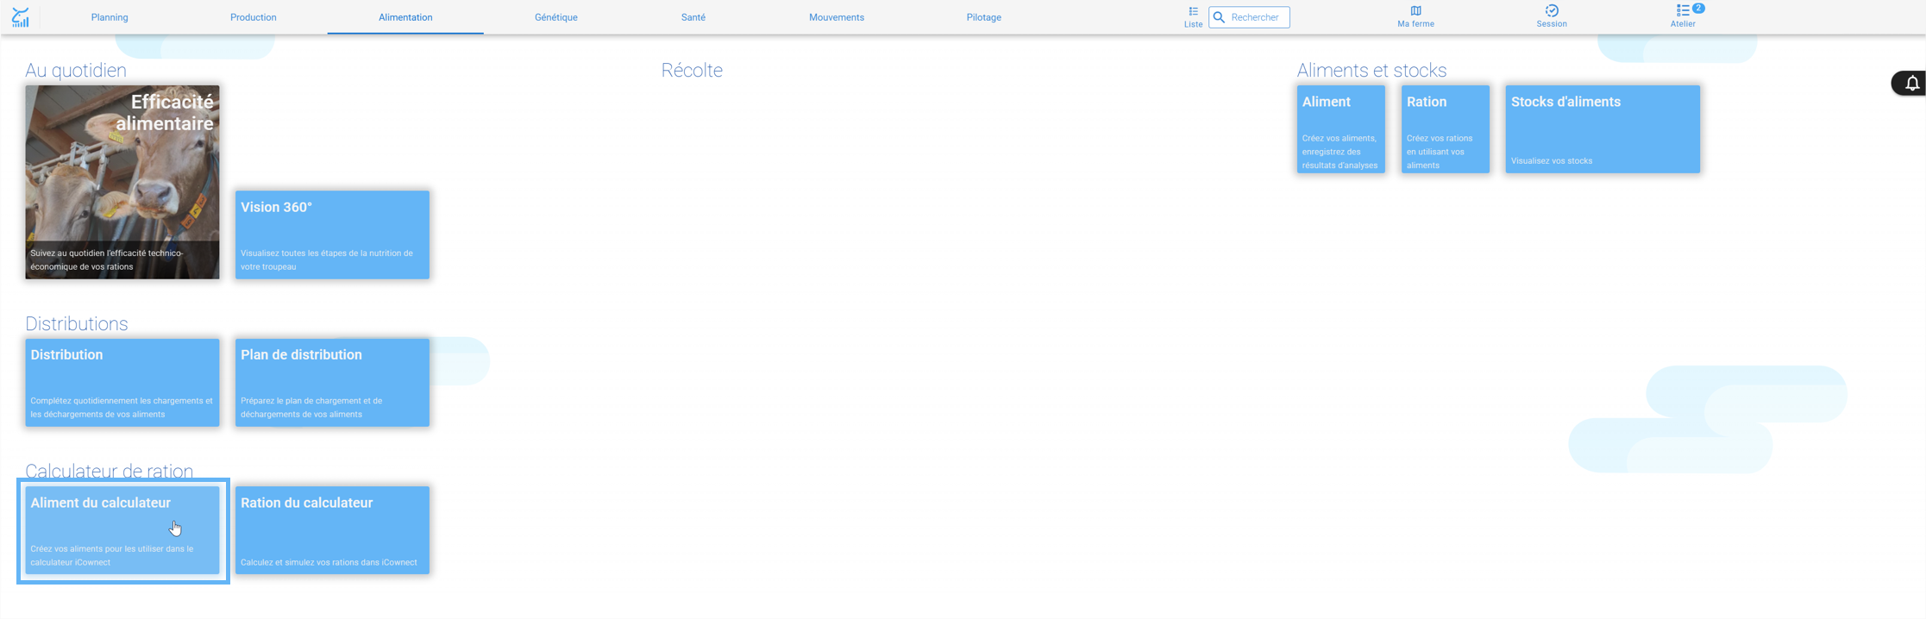This screenshot has height=619, width=1926.
Task: Open the Distribution tile
Action: [x=122, y=382]
